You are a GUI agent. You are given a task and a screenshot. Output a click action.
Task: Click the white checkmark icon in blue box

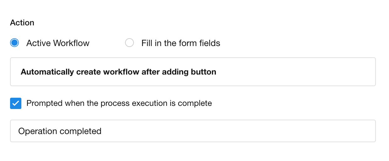tap(16, 103)
